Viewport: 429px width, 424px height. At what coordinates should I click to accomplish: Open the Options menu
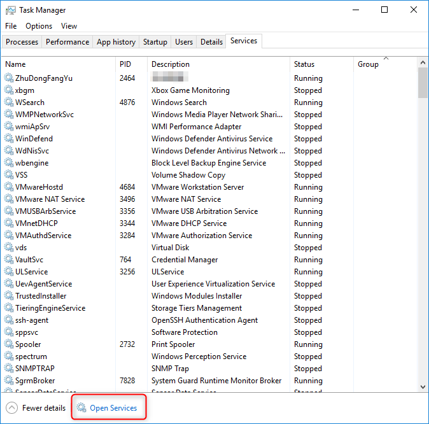[39, 26]
